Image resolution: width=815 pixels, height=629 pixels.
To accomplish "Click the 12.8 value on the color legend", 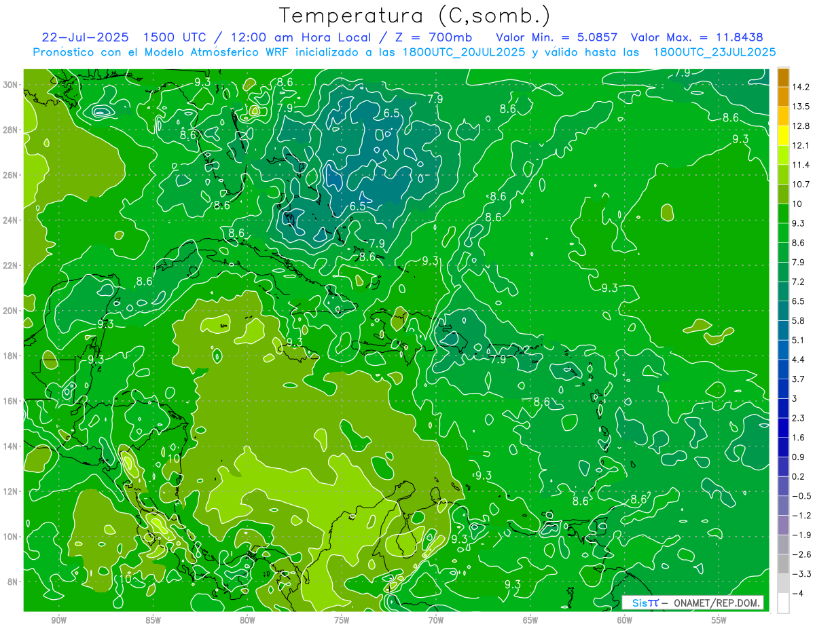I will 801,126.
